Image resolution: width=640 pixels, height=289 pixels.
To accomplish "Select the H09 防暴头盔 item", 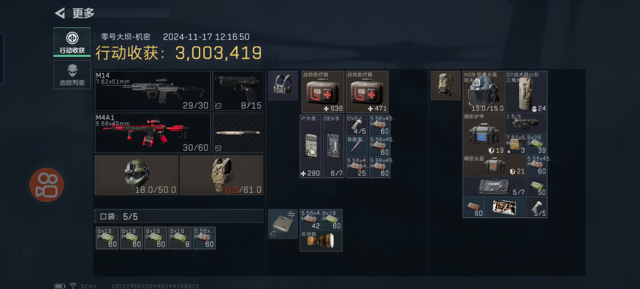I will coord(484,92).
